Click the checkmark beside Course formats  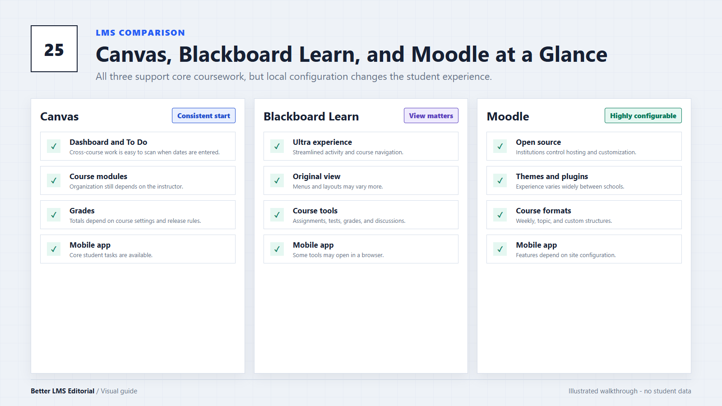pyautogui.click(x=500, y=215)
